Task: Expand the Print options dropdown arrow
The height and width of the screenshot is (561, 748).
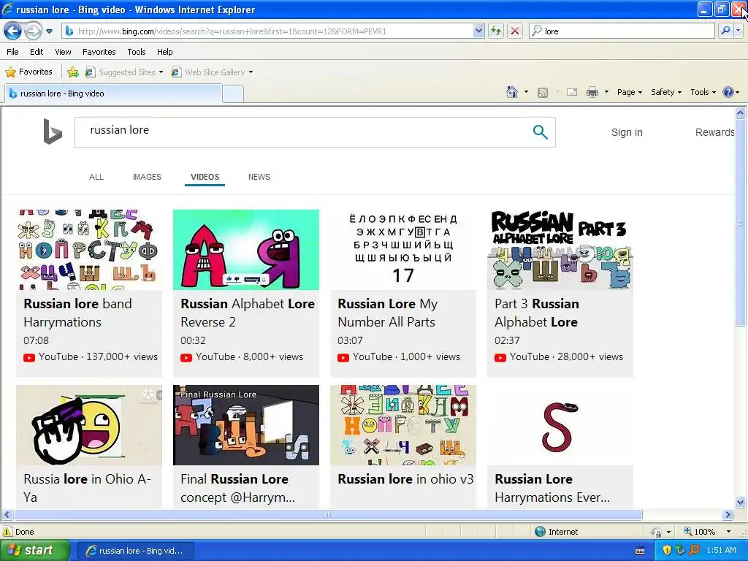Action: (606, 92)
